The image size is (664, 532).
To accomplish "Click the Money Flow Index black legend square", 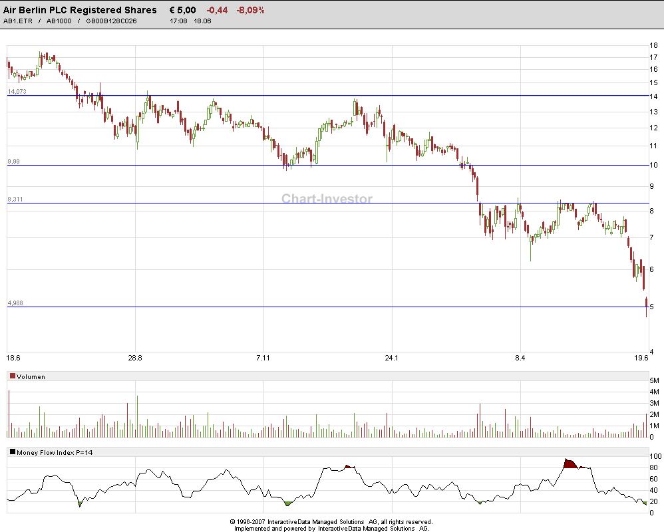I will click(x=13, y=452).
